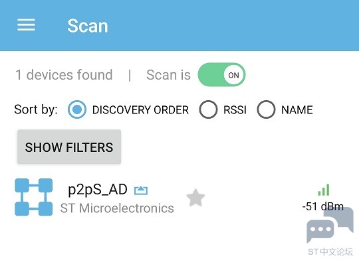
Task: Click the NAME sort label text
Action: (297, 110)
